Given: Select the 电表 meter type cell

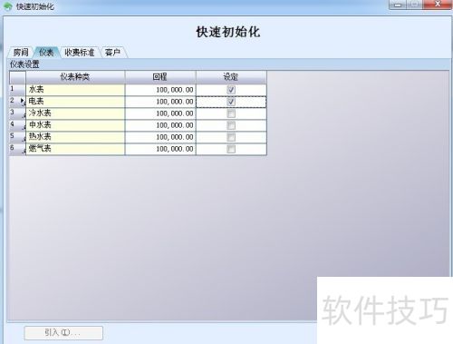Looking at the screenshot, I should click(75, 102).
